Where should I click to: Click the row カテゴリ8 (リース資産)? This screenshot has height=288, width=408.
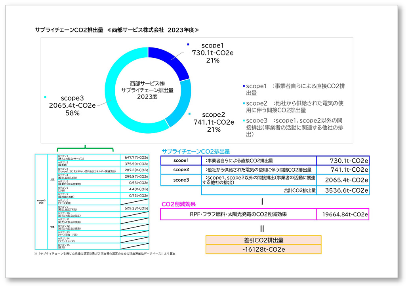pos(88,202)
